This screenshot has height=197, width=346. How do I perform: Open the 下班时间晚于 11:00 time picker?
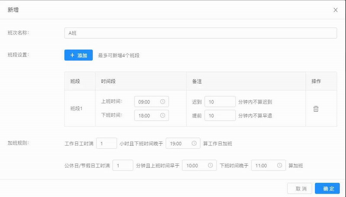pyautogui.click(x=264, y=166)
